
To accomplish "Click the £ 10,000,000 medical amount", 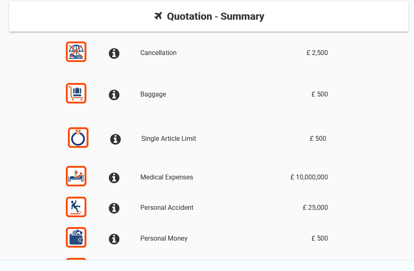I will tap(309, 177).
